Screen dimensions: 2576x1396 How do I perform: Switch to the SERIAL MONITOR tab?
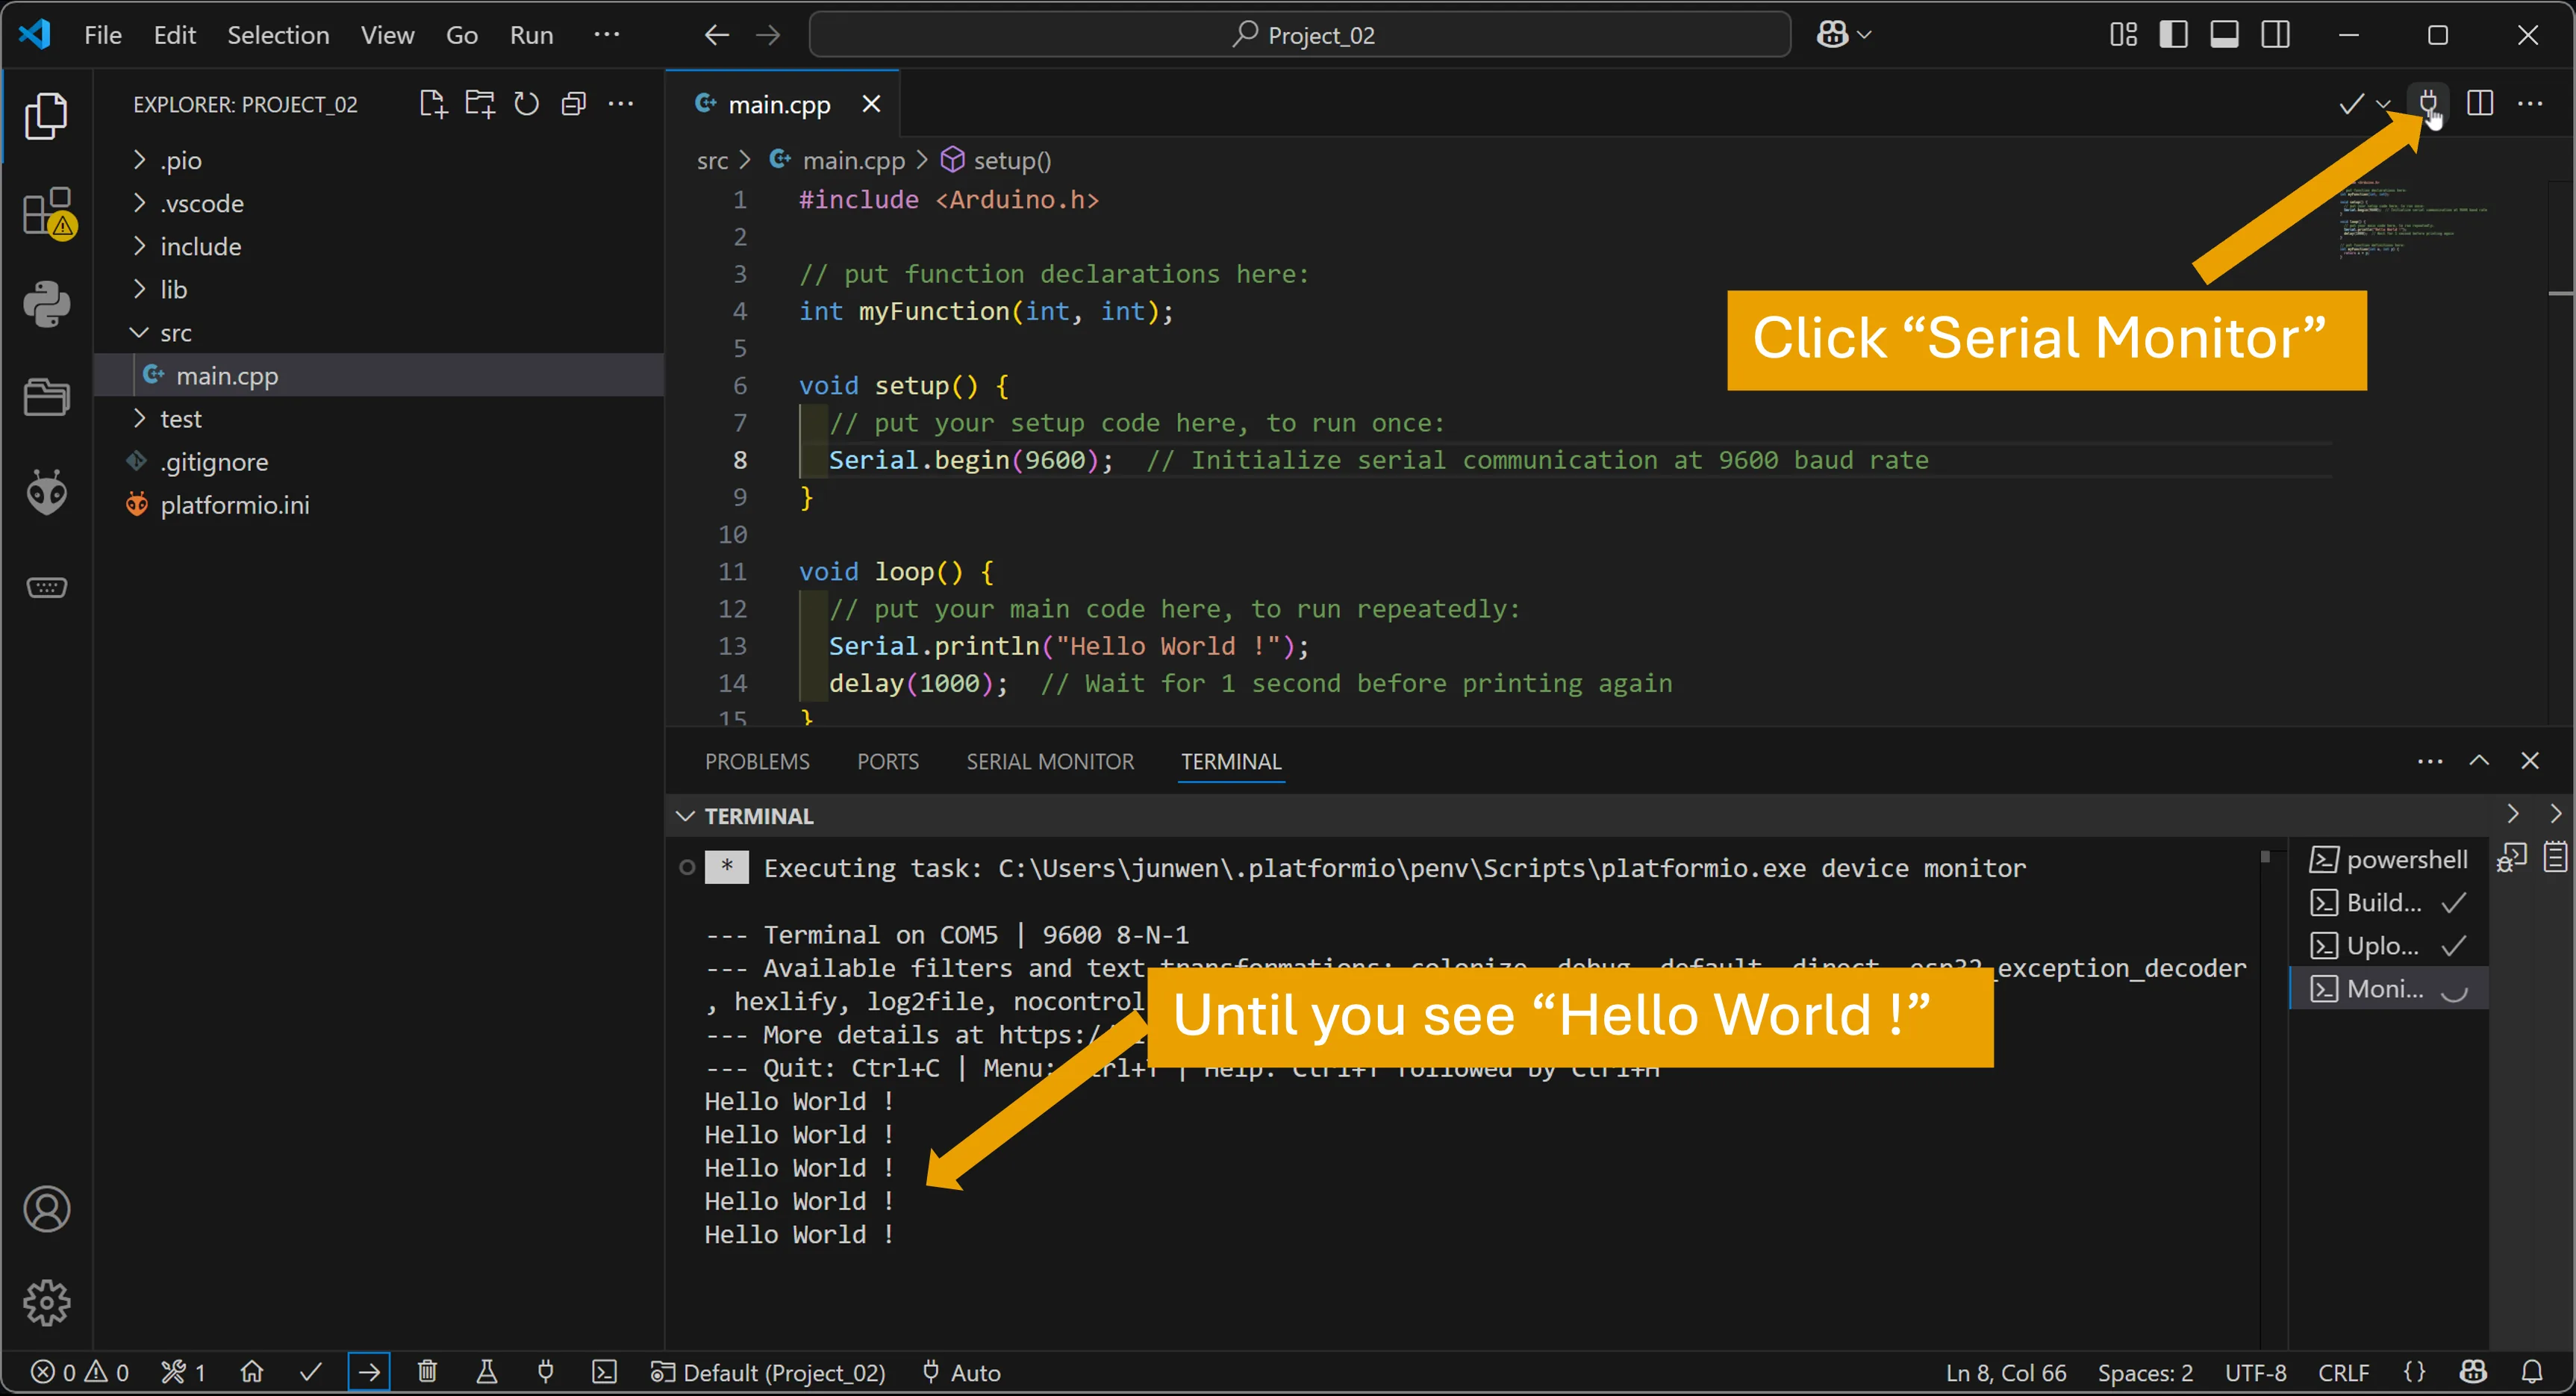tap(1050, 761)
